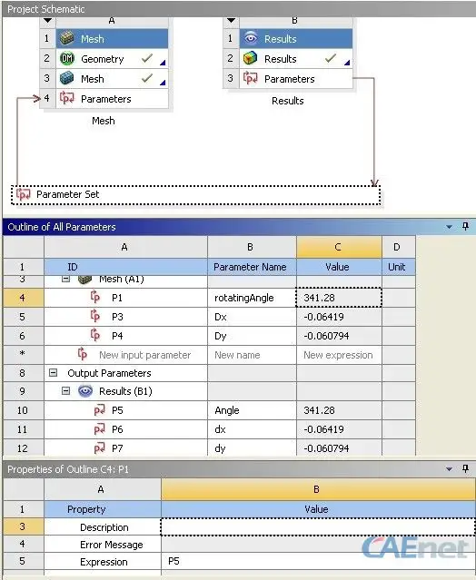This screenshot has width=476, height=580.
Task: Select column C header in outline table
Action: coord(339,247)
